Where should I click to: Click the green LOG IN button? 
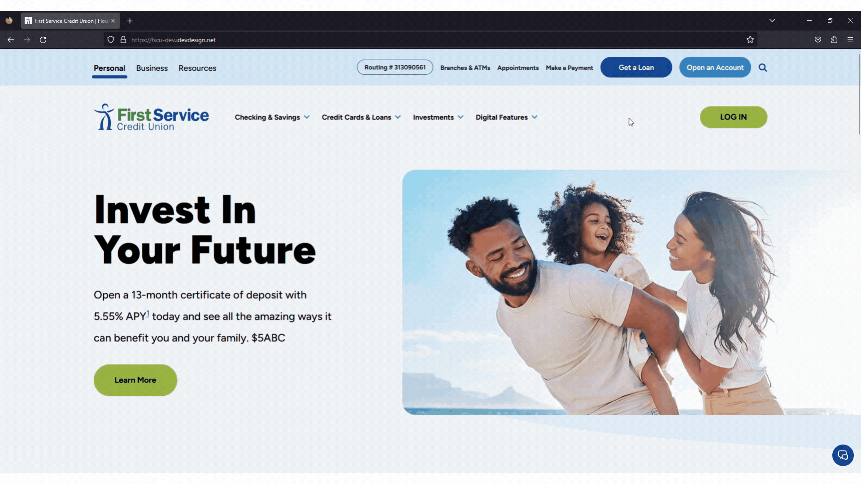(733, 117)
